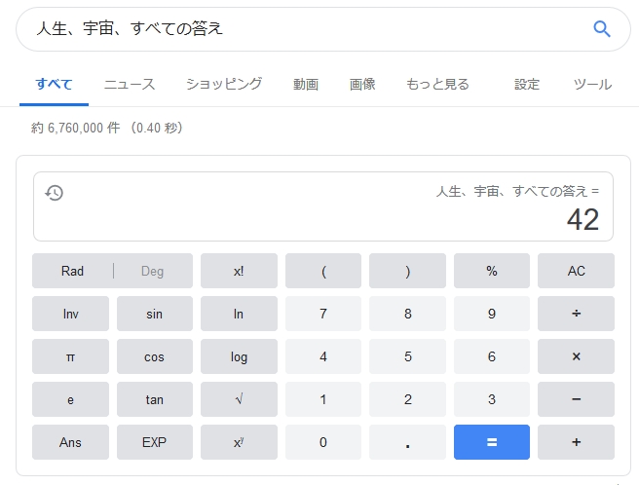Click the log function key

(x=239, y=356)
